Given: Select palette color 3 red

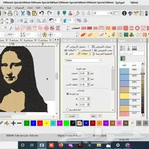Looking at the screenshot, I should 40,123.
